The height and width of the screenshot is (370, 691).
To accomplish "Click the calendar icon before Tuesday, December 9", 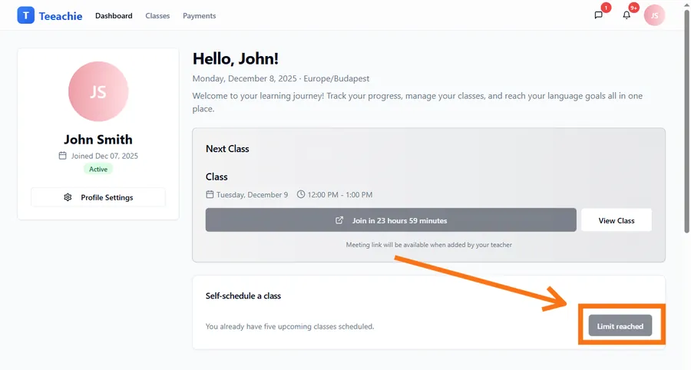I will pyautogui.click(x=210, y=195).
